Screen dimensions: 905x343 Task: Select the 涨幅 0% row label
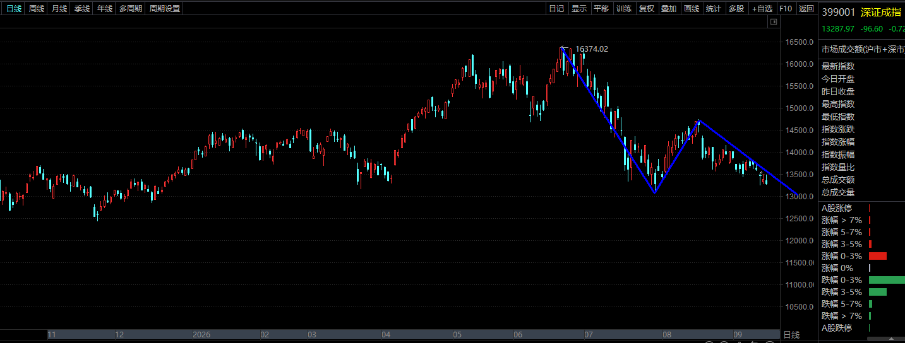837,268
